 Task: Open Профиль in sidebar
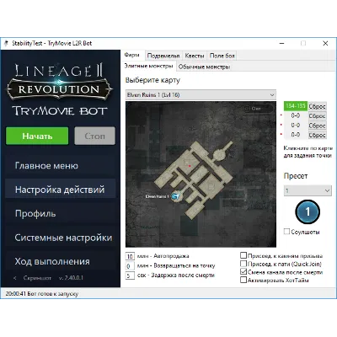click(x=61, y=214)
